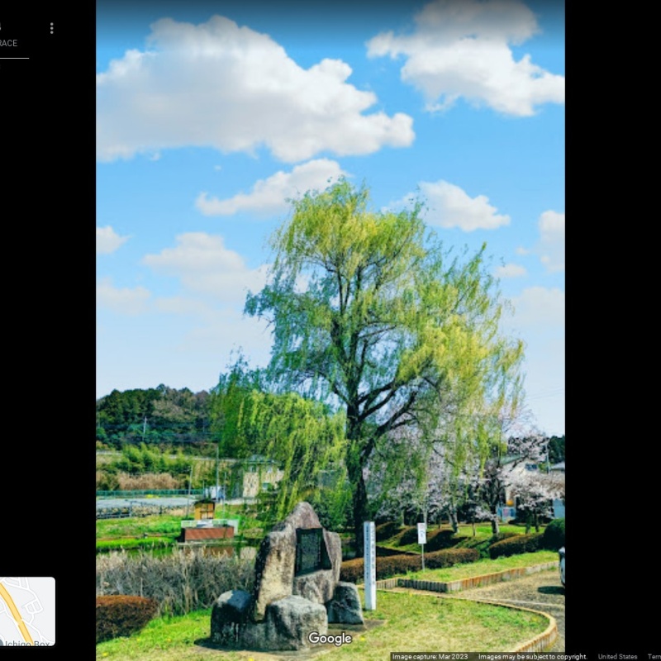
Task: Click the 'Image capture: Mar 2023' text
Action: pyautogui.click(x=430, y=657)
